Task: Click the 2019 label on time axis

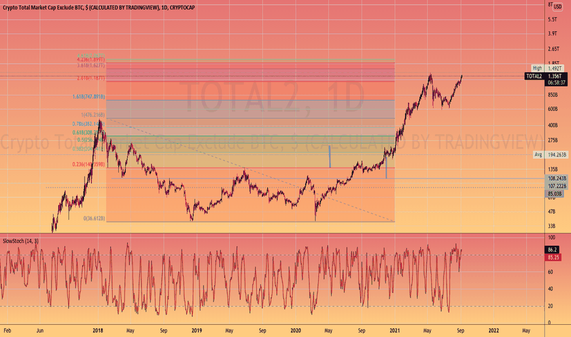Action: [x=197, y=331]
